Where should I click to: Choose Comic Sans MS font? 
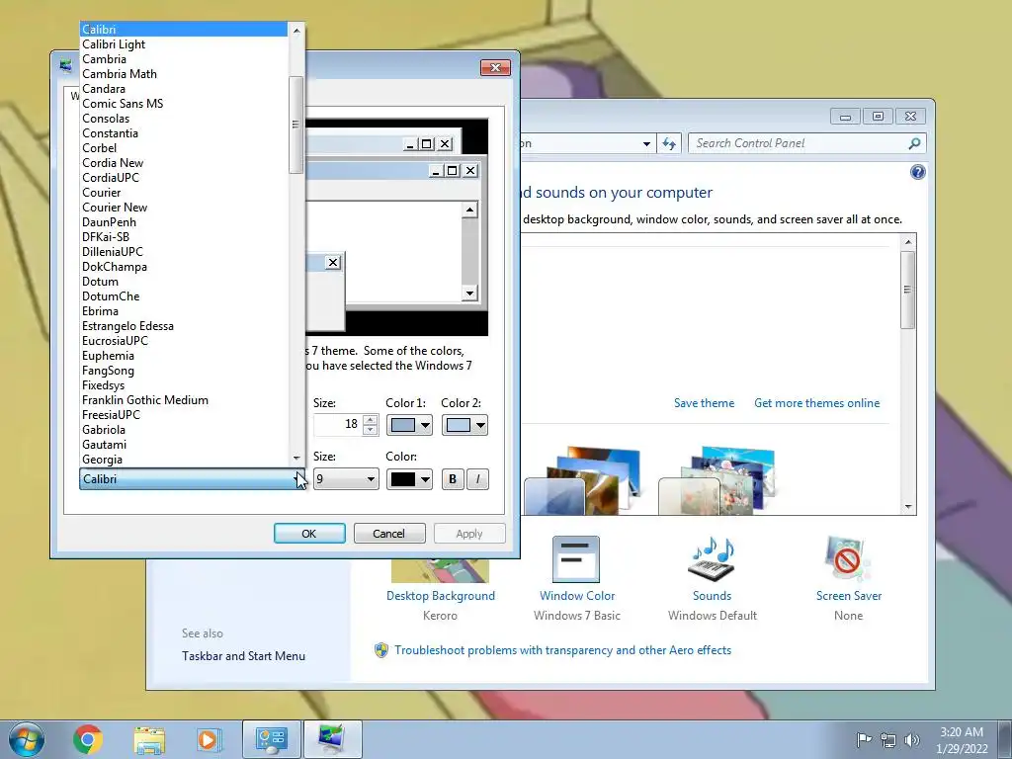[183, 103]
